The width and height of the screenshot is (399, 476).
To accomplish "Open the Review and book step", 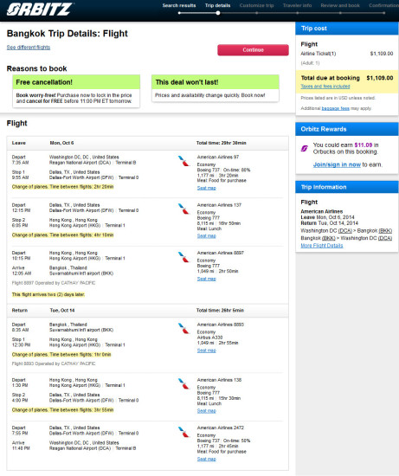I will click(340, 5).
